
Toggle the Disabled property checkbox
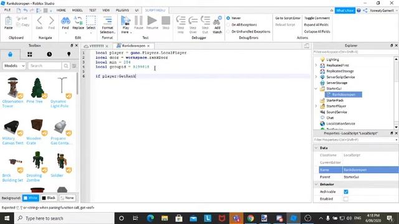[346, 199]
